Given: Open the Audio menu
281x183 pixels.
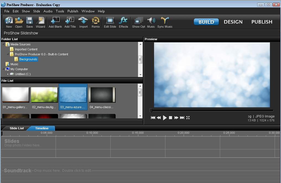Looking at the screenshot, I should click(x=48, y=11).
